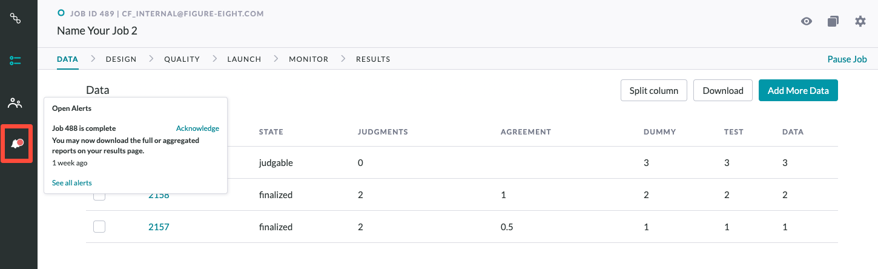Switch to the Quality tab
This screenshot has width=878, height=269.
pyautogui.click(x=182, y=59)
